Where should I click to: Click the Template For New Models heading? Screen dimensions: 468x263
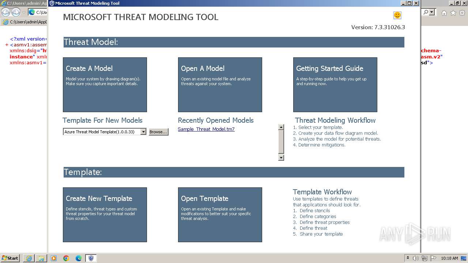(x=102, y=120)
